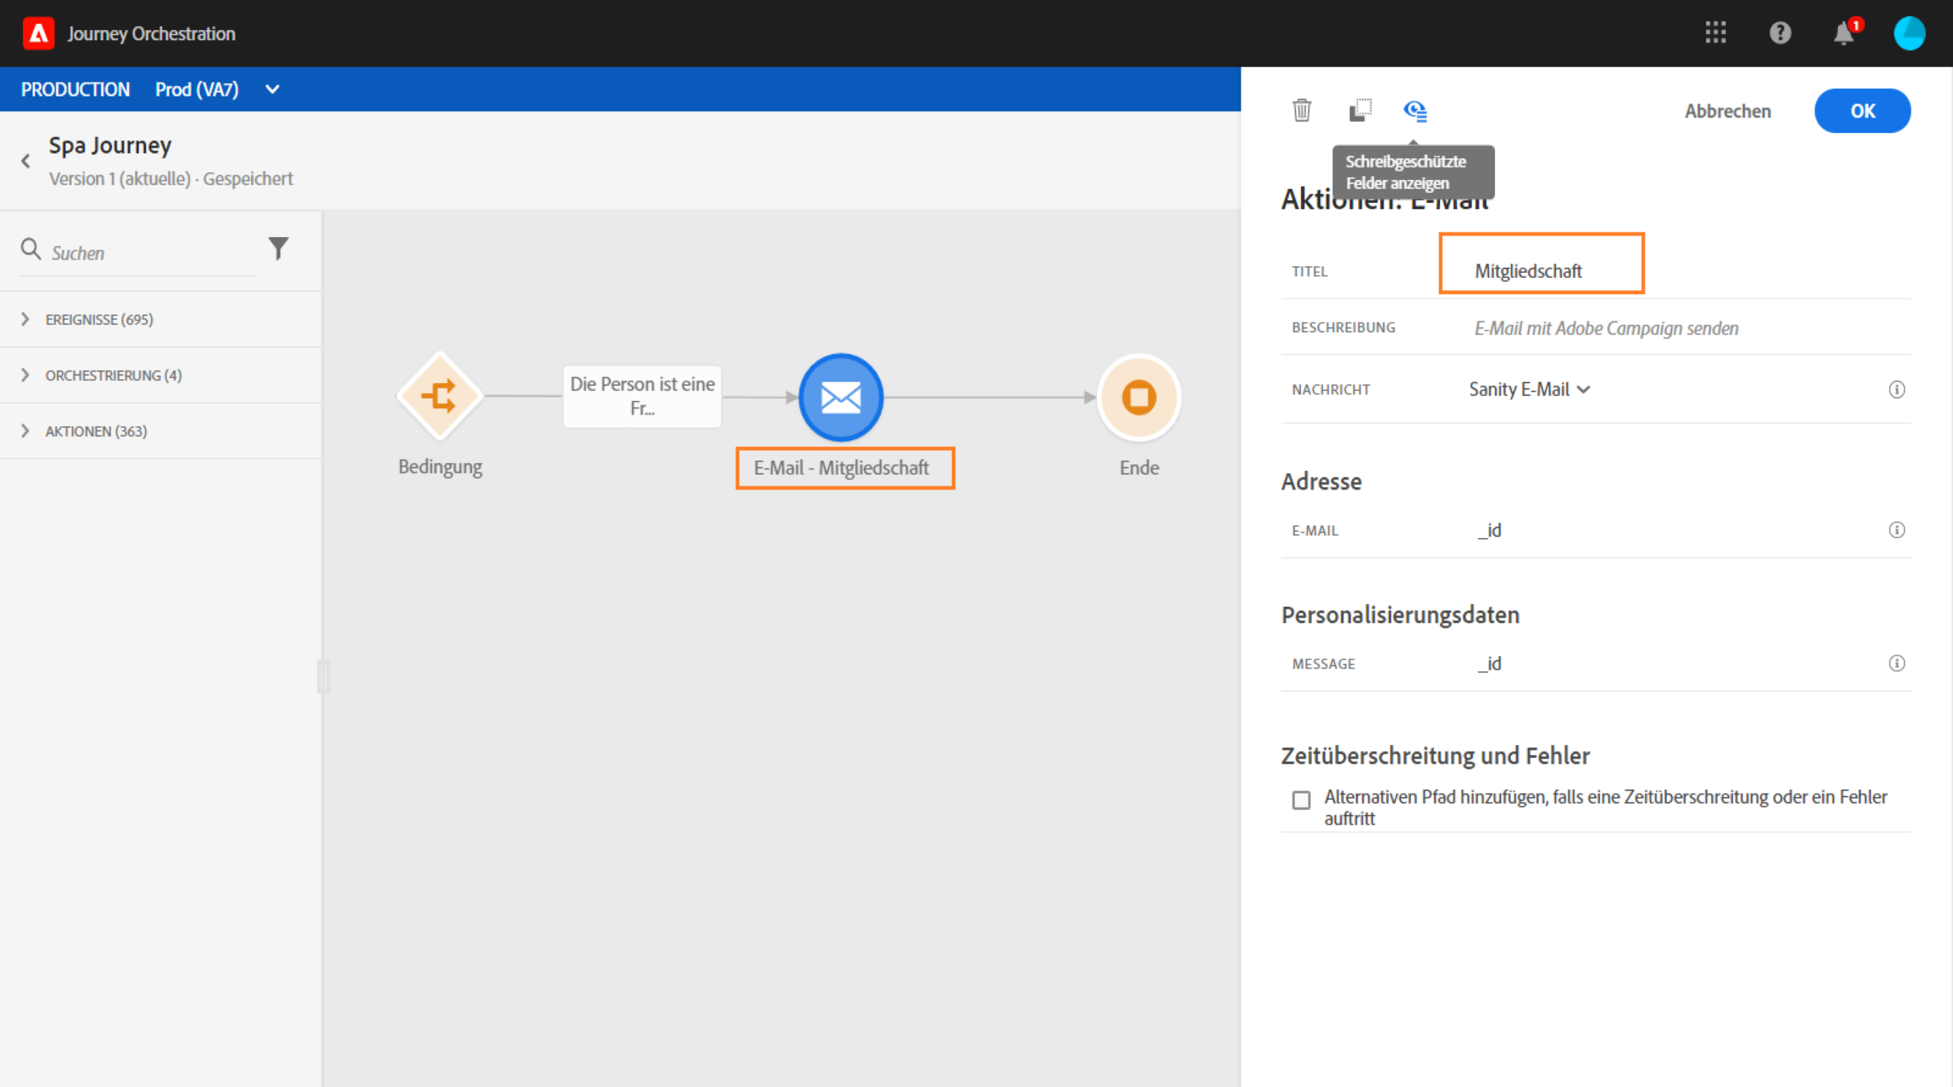Click the Titel input field
Screen dimensions: 1953x1087
(1541, 270)
